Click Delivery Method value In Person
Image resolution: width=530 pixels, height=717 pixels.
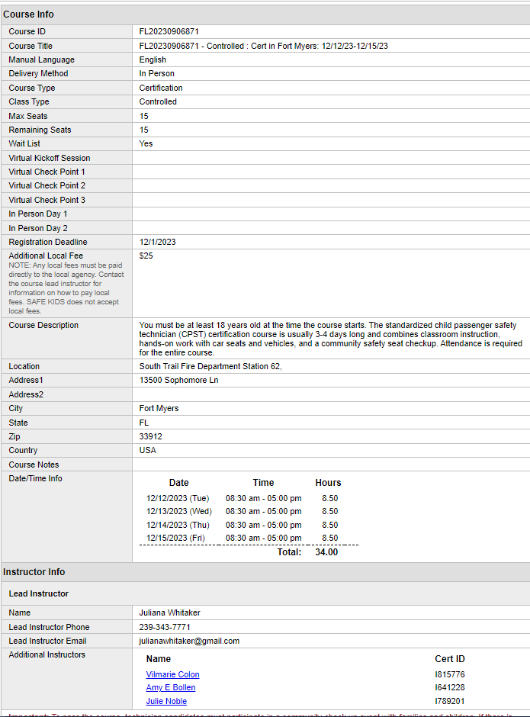156,74
